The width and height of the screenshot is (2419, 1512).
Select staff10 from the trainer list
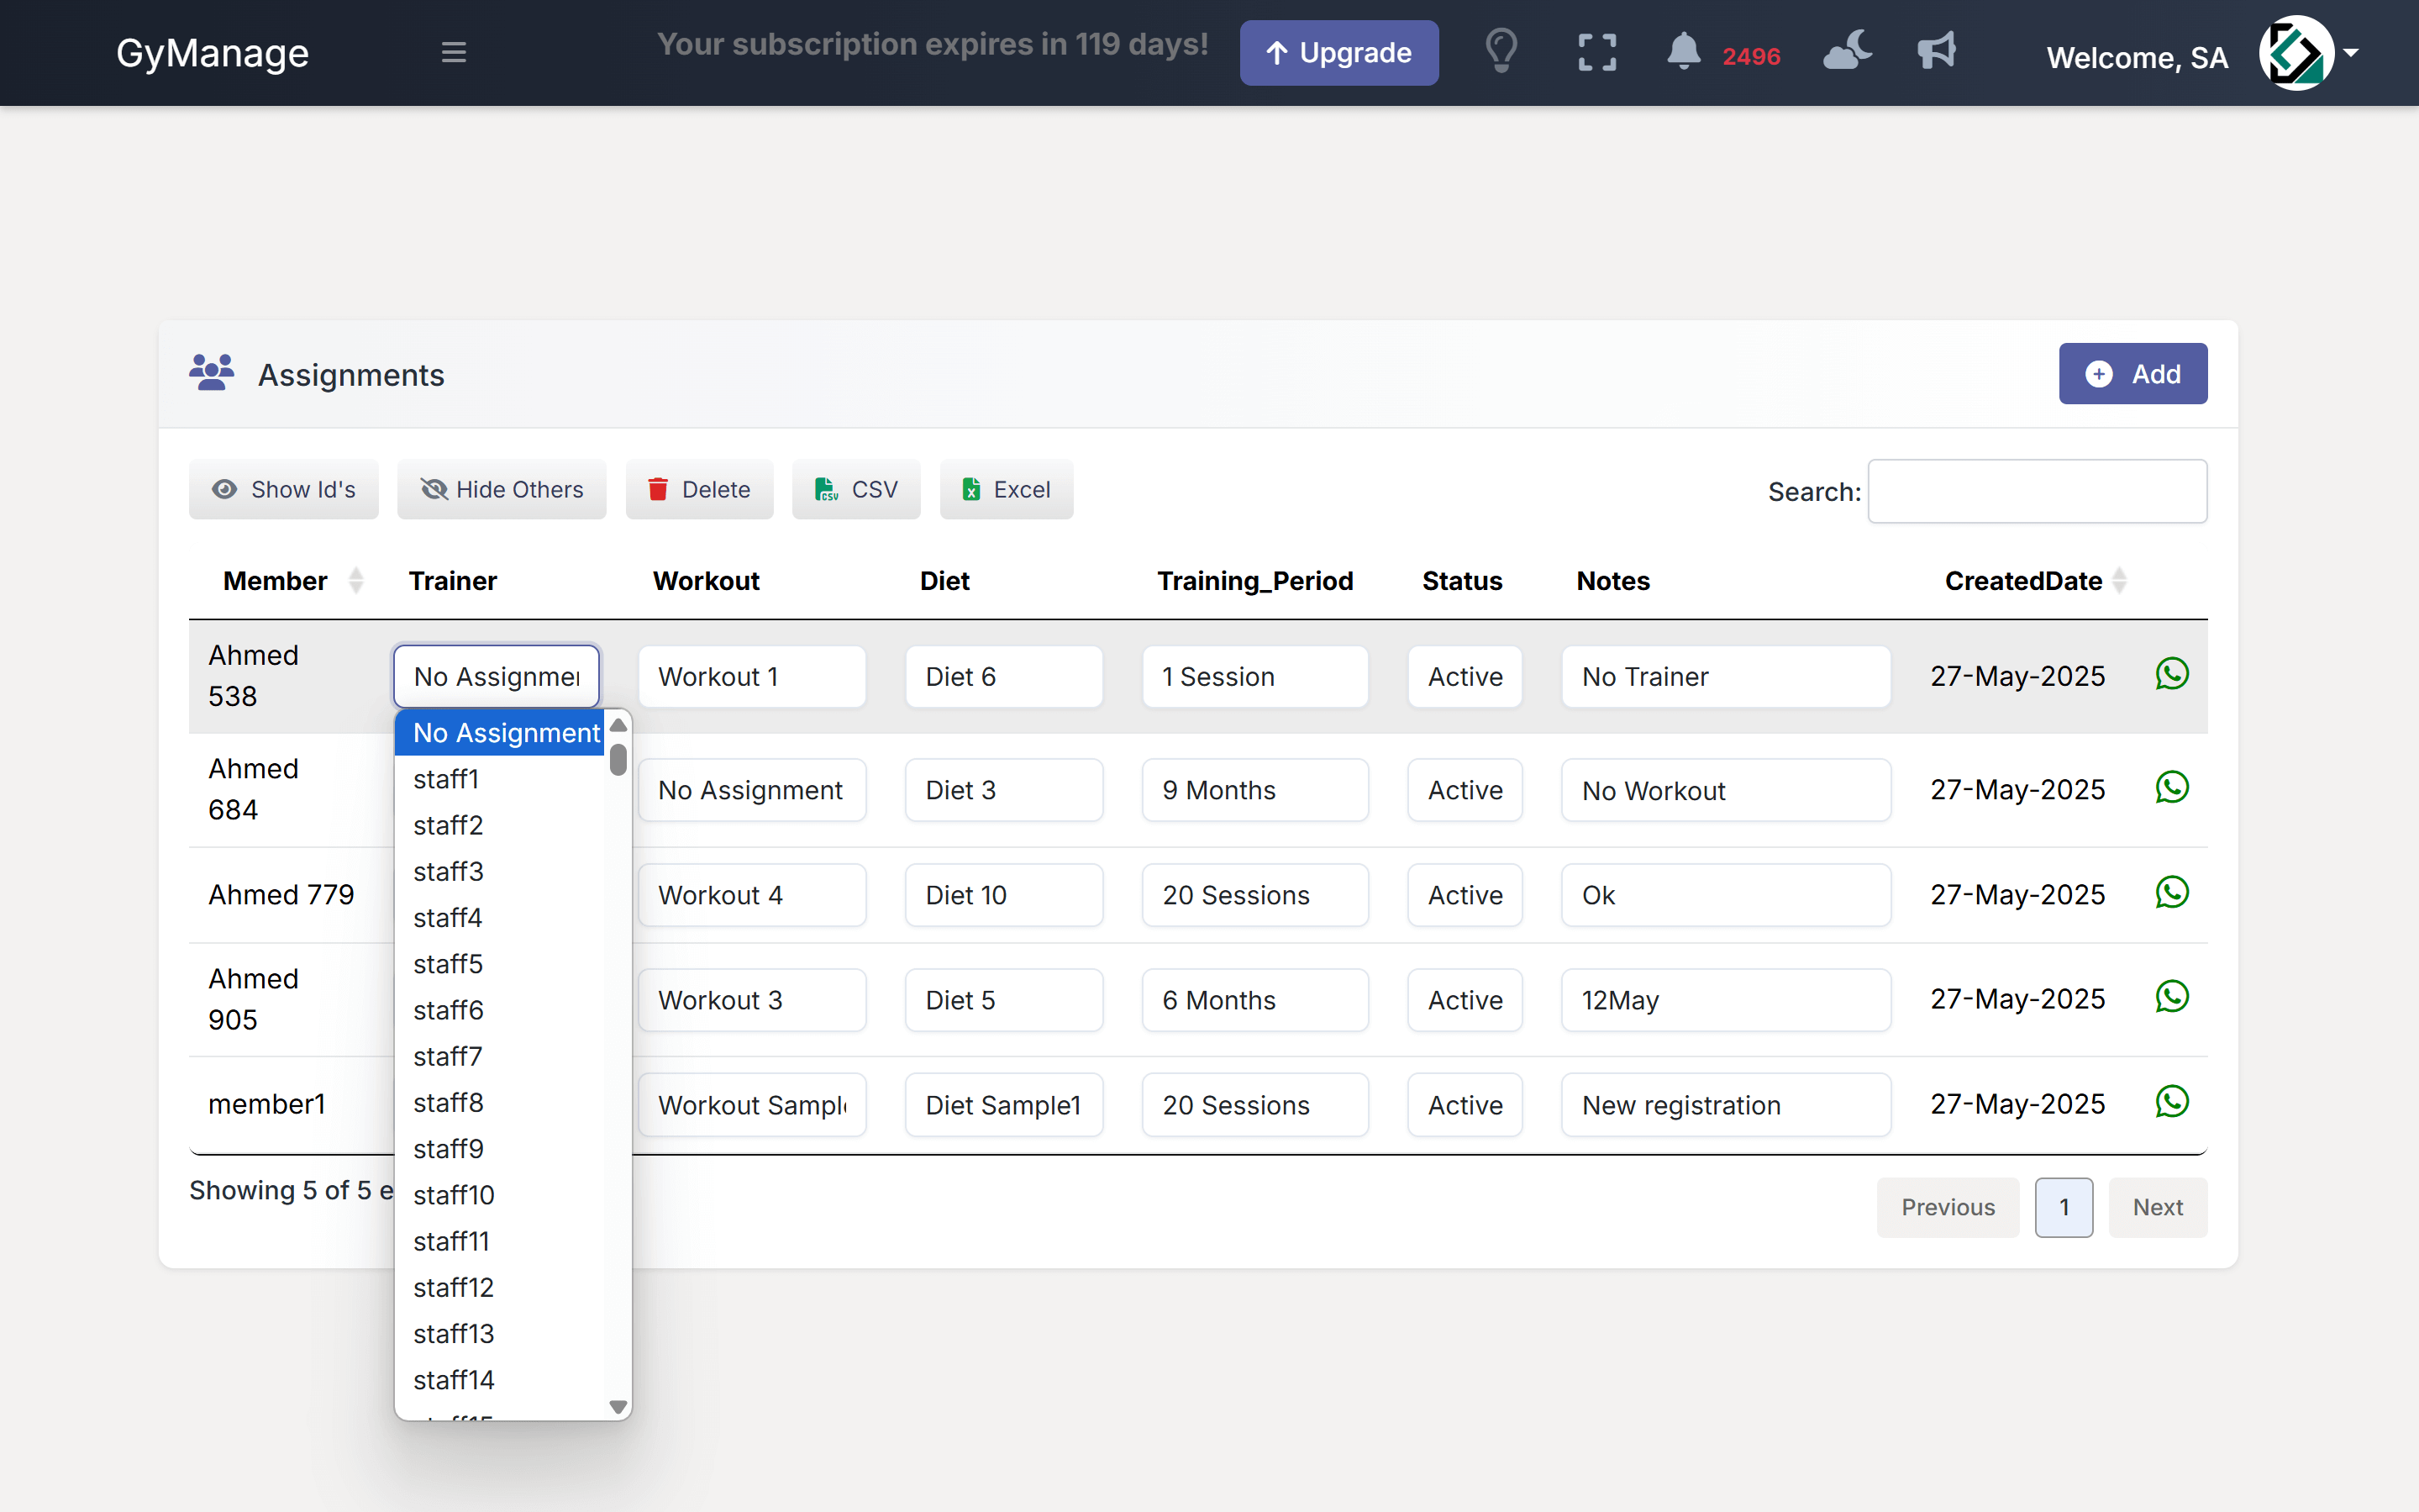pos(500,1194)
